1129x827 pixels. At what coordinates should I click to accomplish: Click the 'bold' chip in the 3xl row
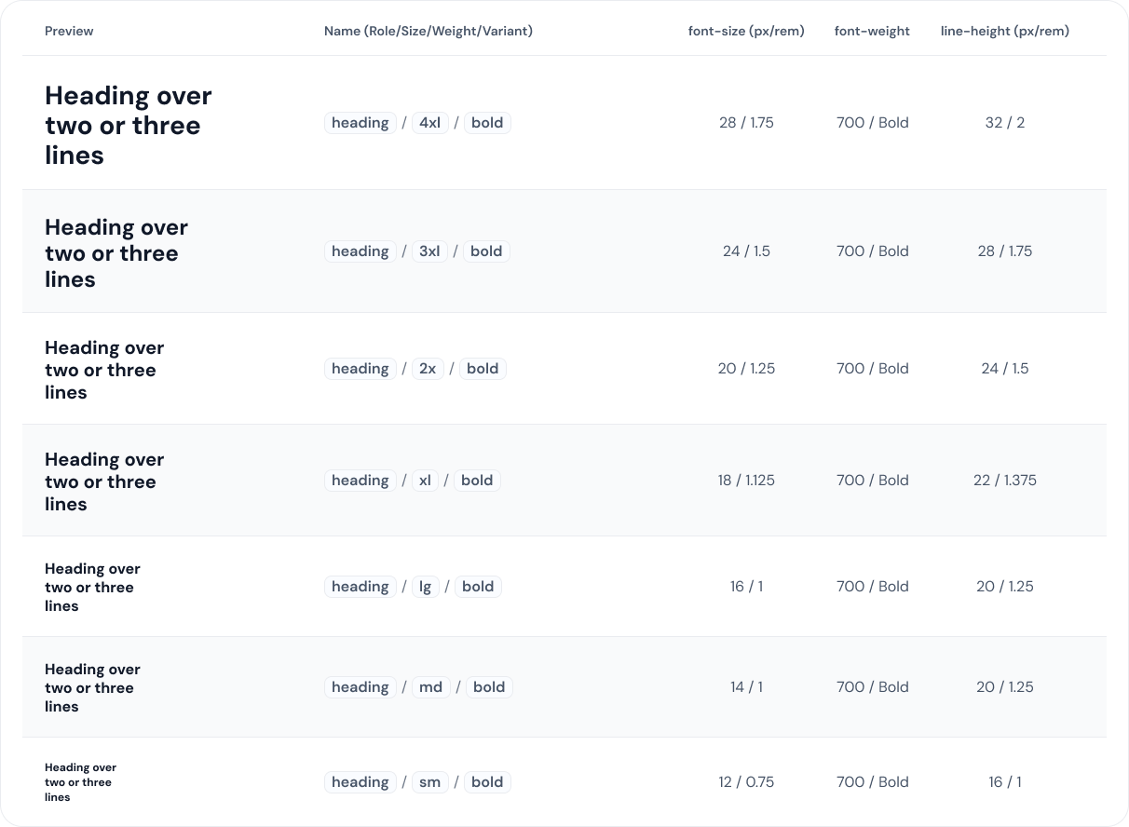pyautogui.click(x=486, y=251)
